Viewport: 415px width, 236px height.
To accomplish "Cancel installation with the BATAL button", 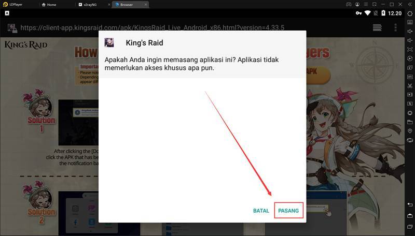I will (x=261, y=211).
